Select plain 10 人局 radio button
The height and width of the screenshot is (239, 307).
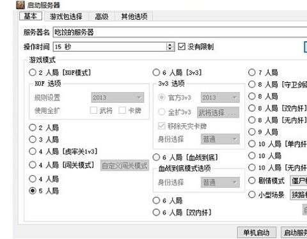251,156
